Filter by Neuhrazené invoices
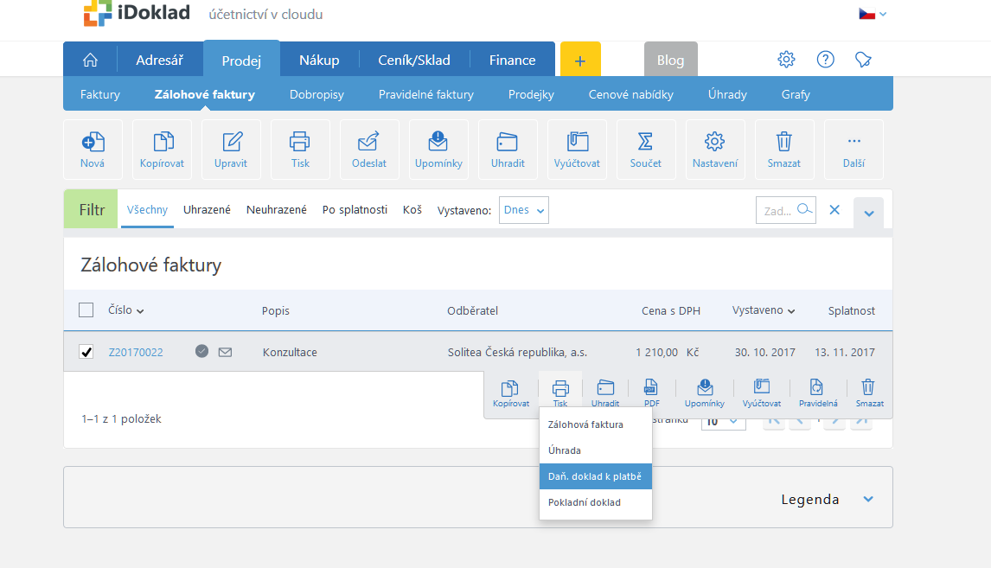This screenshot has width=991, height=568. (276, 210)
